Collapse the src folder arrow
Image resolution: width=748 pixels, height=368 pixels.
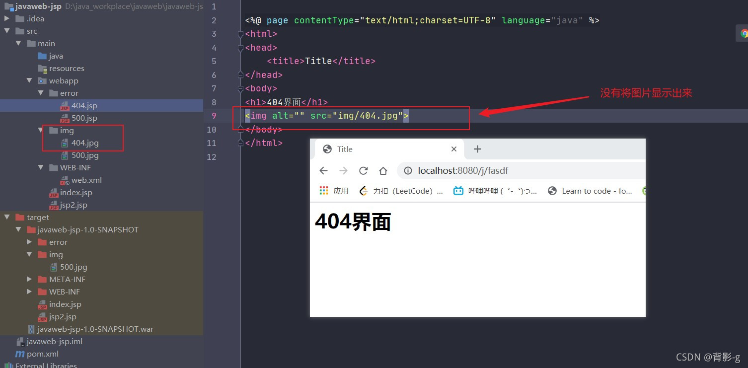click(7, 31)
